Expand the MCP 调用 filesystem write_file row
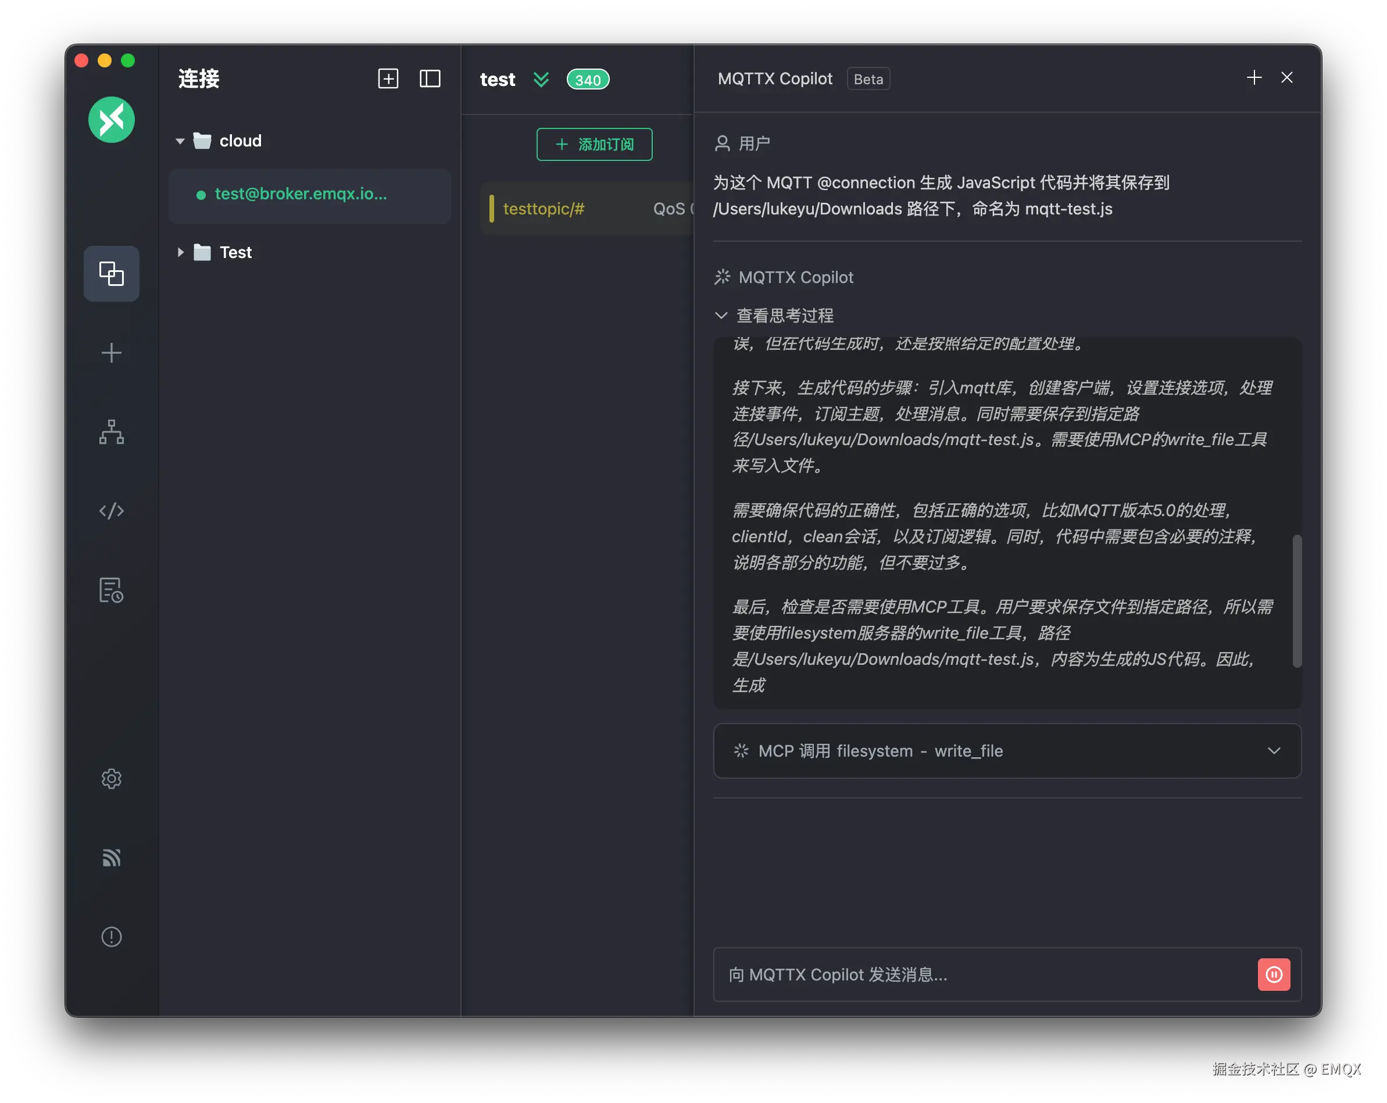1387x1103 pixels. [x=1274, y=751]
